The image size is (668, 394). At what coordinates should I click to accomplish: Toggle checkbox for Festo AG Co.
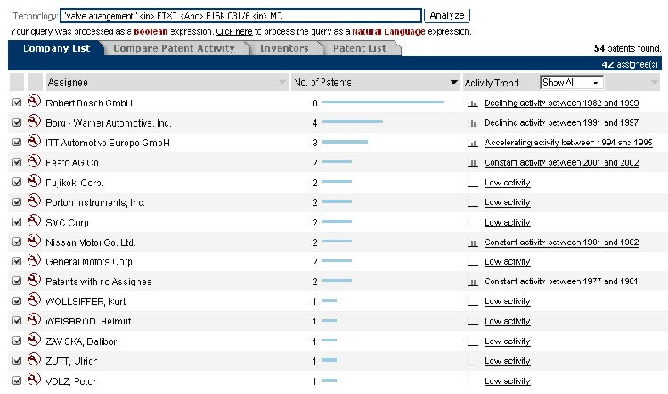click(17, 162)
